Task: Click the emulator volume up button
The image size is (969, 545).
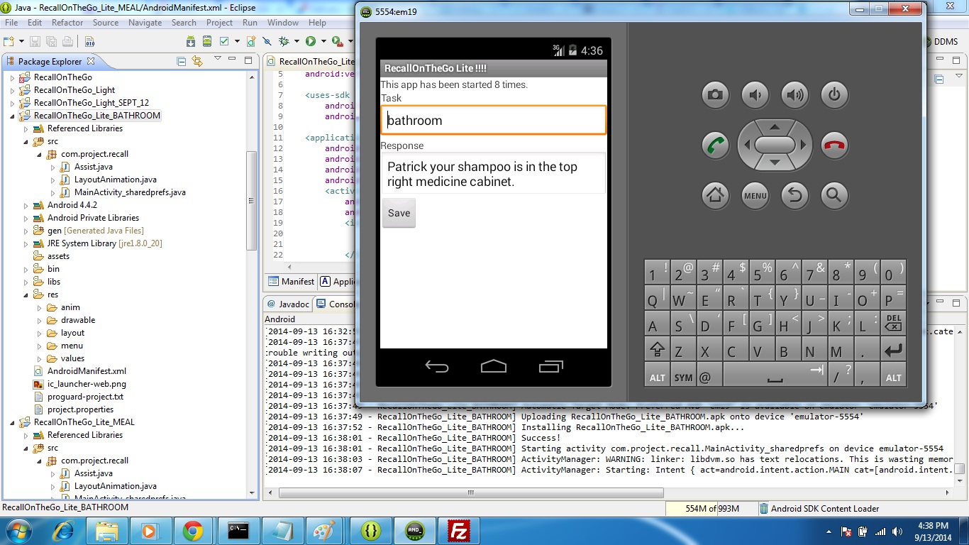Action: tap(794, 95)
